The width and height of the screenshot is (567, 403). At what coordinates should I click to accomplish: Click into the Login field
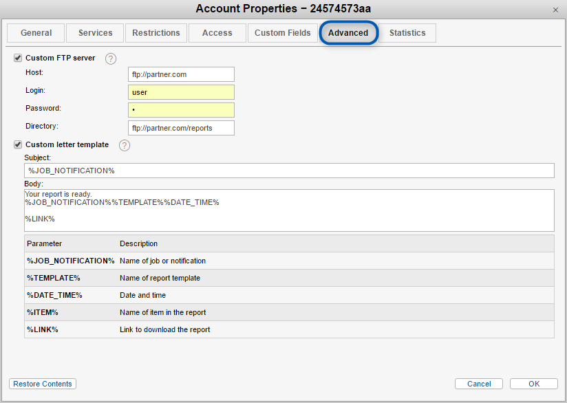click(181, 92)
